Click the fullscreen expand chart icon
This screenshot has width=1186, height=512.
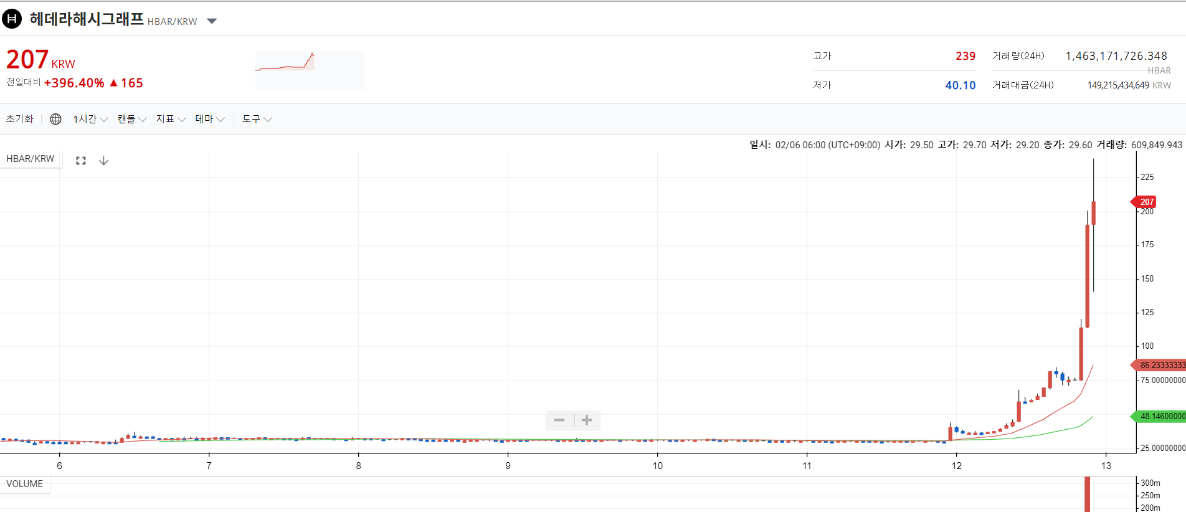[81, 161]
